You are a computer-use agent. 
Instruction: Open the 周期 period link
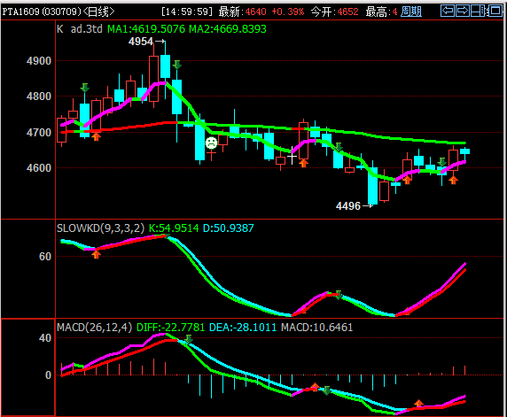pyautogui.click(x=411, y=12)
